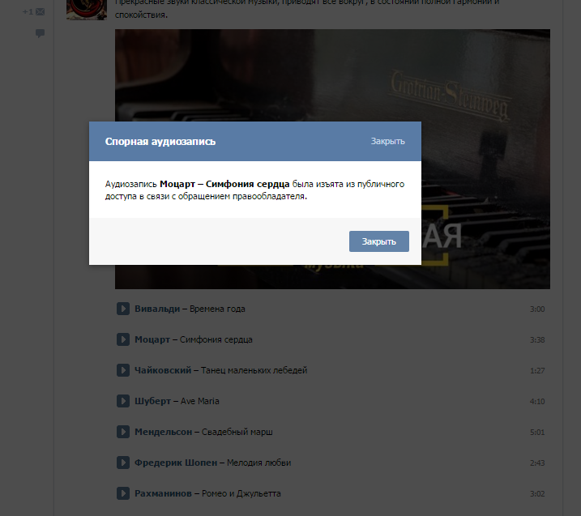
Task: Click the 5:01 duration of Мендельсон track
Action: pyautogui.click(x=537, y=432)
